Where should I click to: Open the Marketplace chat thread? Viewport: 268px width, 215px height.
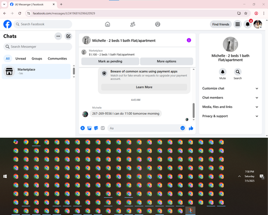[x=36, y=71]
